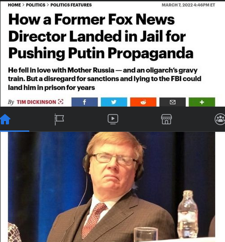Show more sharing options with plus button
This screenshot has width=225, height=242.
(x=202, y=102)
